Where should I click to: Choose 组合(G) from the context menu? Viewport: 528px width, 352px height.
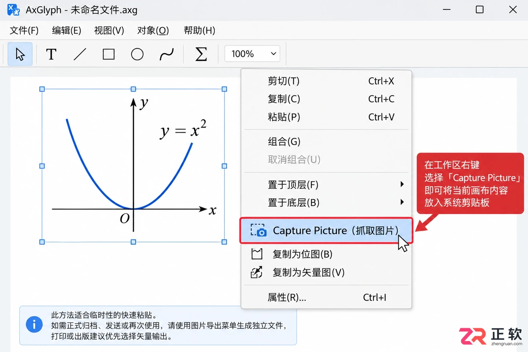pyautogui.click(x=326, y=142)
